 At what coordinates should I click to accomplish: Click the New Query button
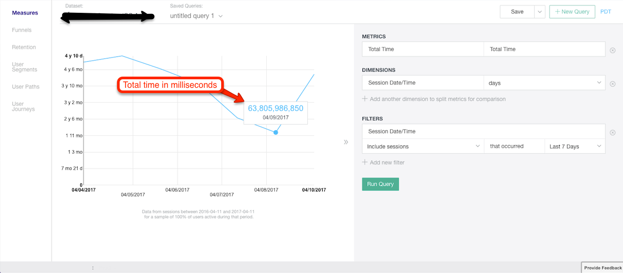[x=572, y=12]
